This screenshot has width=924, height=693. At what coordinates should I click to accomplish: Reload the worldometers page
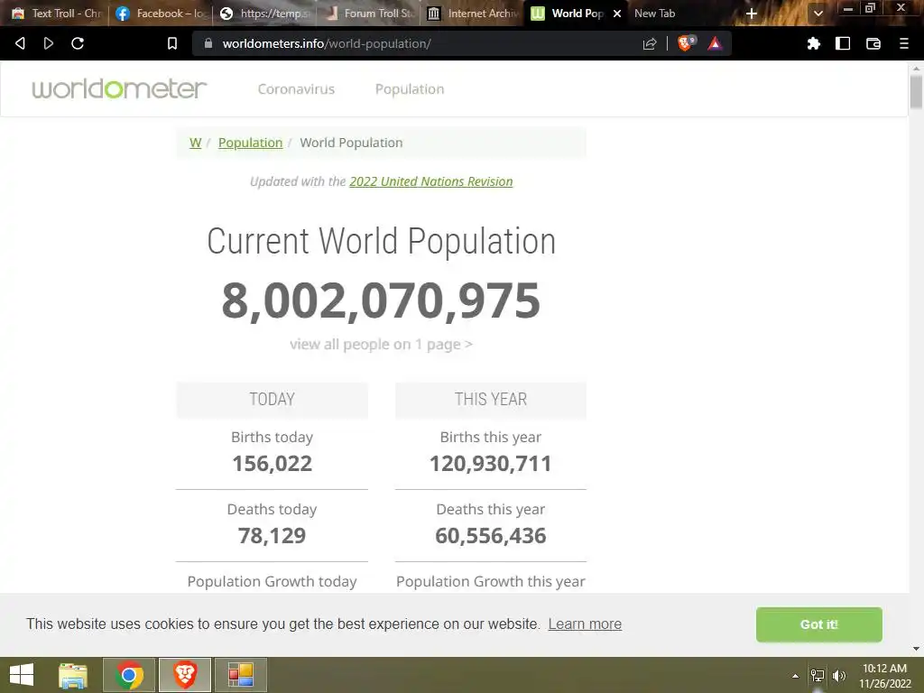tap(78, 43)
